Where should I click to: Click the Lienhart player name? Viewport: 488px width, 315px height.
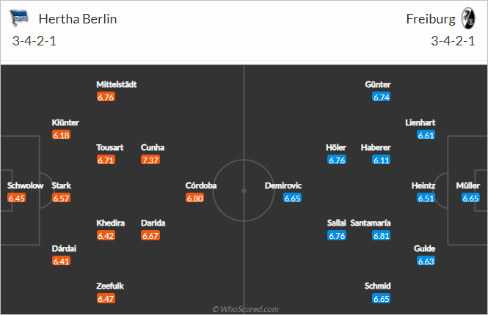pos(420,122)
